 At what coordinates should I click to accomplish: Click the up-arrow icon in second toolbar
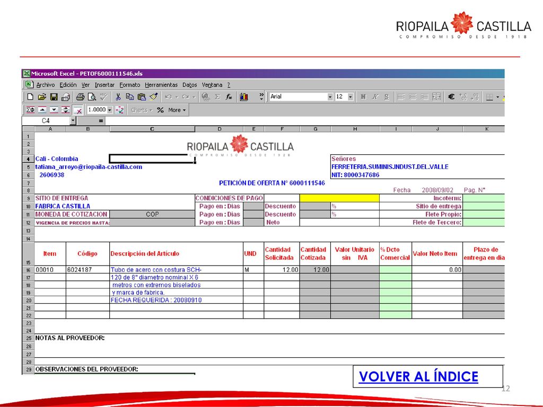pyautogui.click(x=42, y=110)
